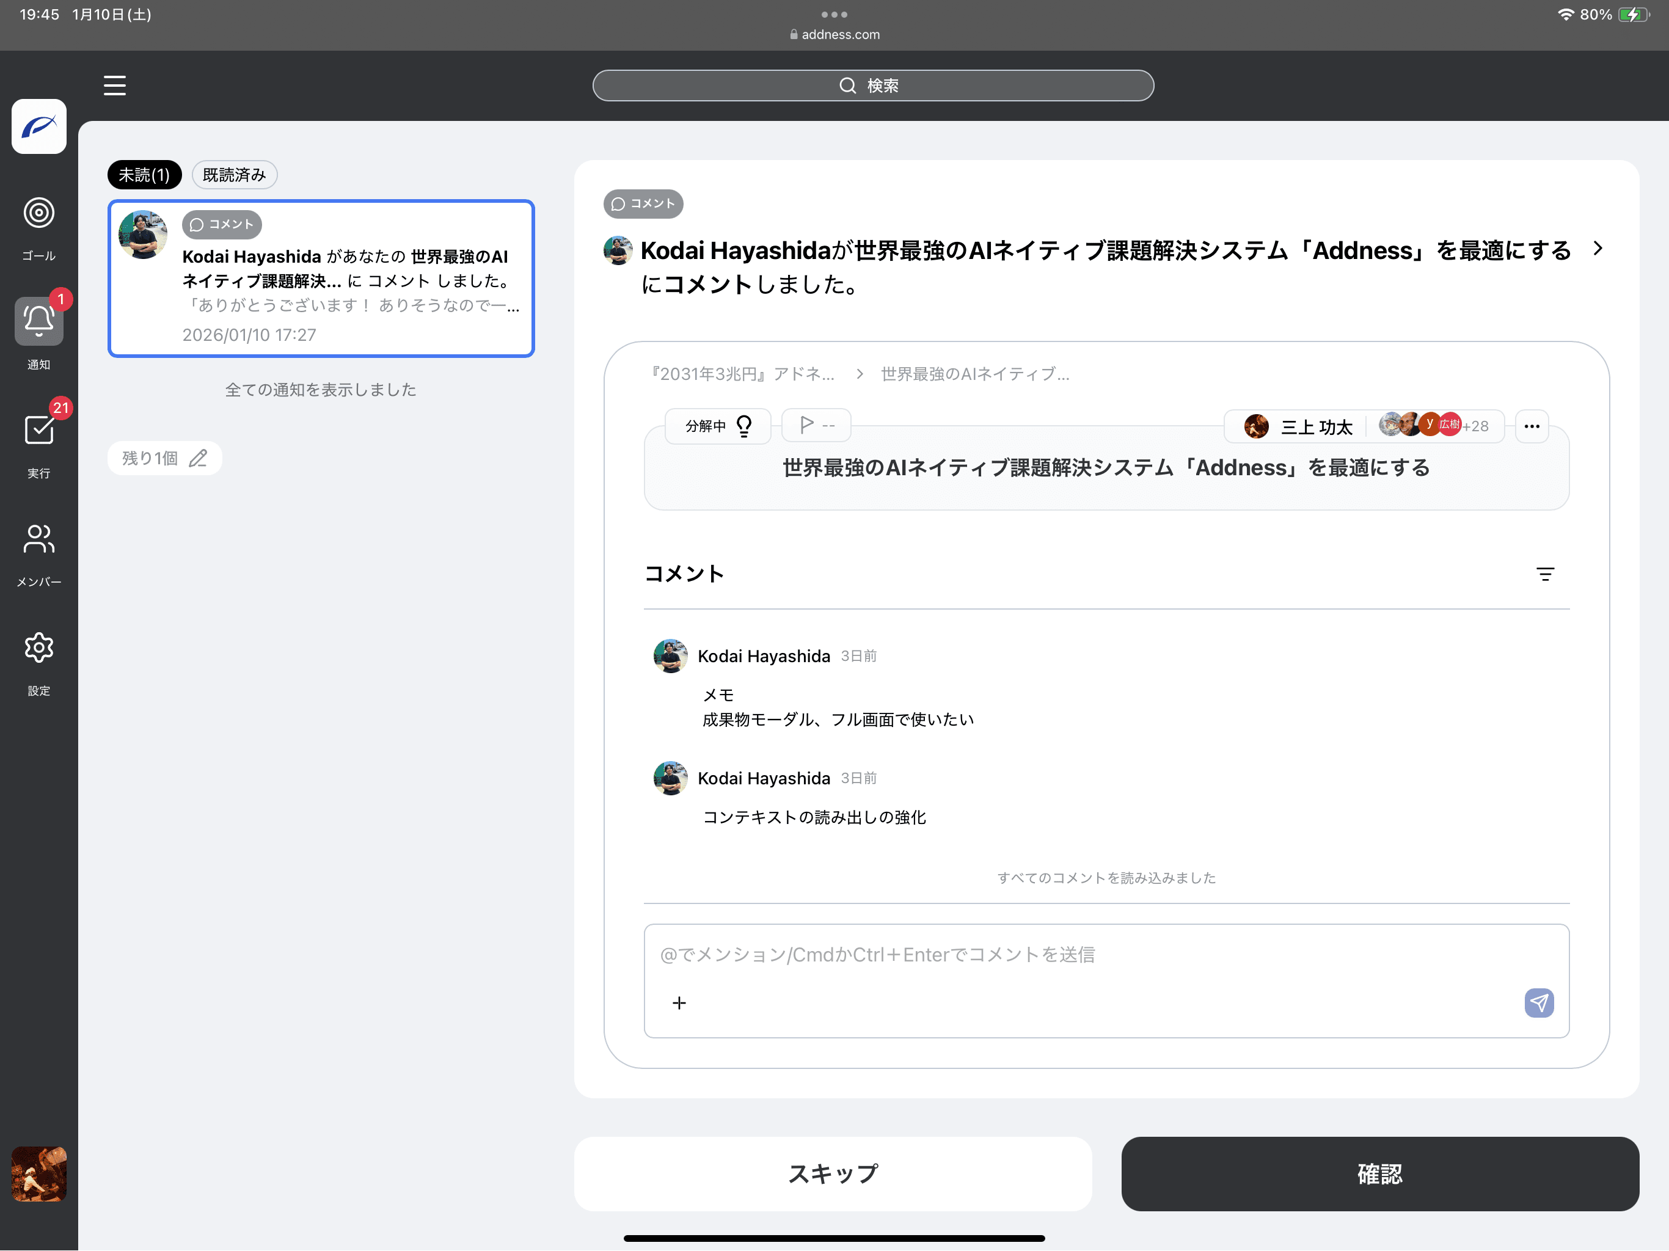Open the notifications bell icon
The height and width of the screenshot is (1251, 1669).
pyautogui.click(x=38, y=322)
